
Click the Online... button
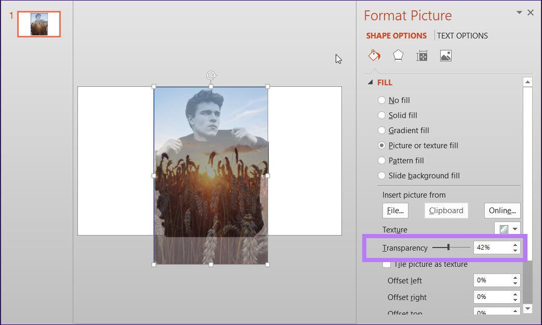click(502, 211)
